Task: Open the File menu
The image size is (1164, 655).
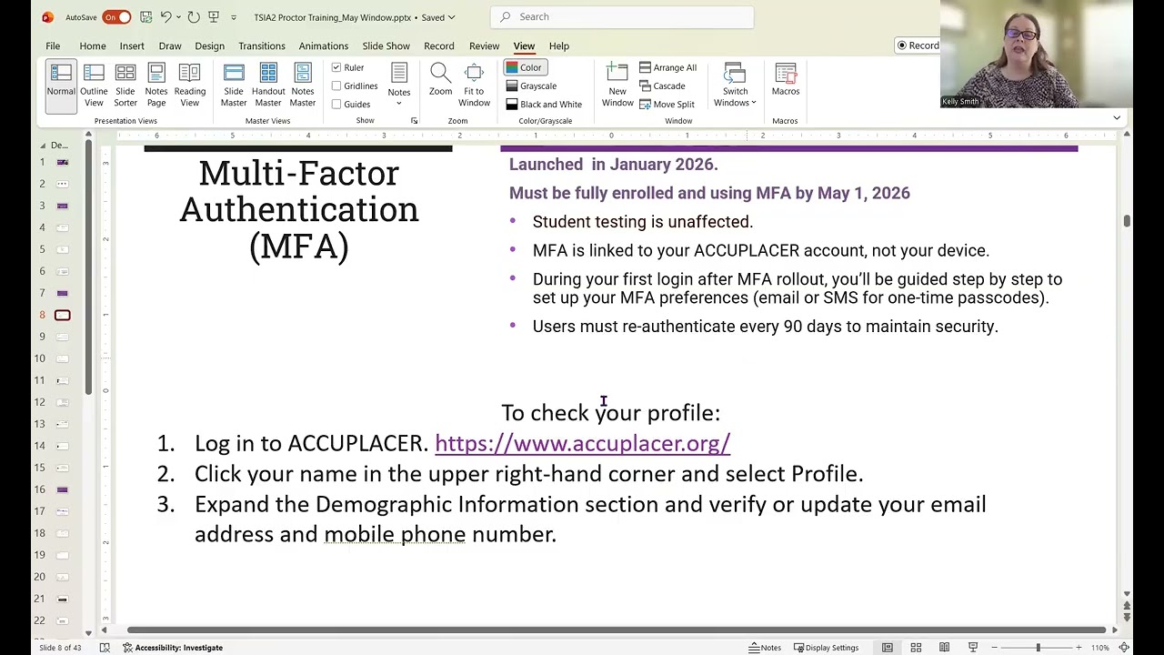Action: [x=53, y=45]
